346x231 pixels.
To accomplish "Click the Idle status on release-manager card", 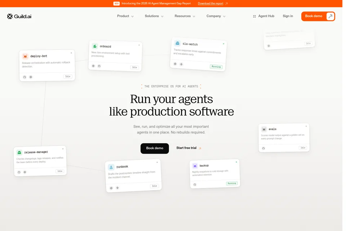I will point(60,171).
